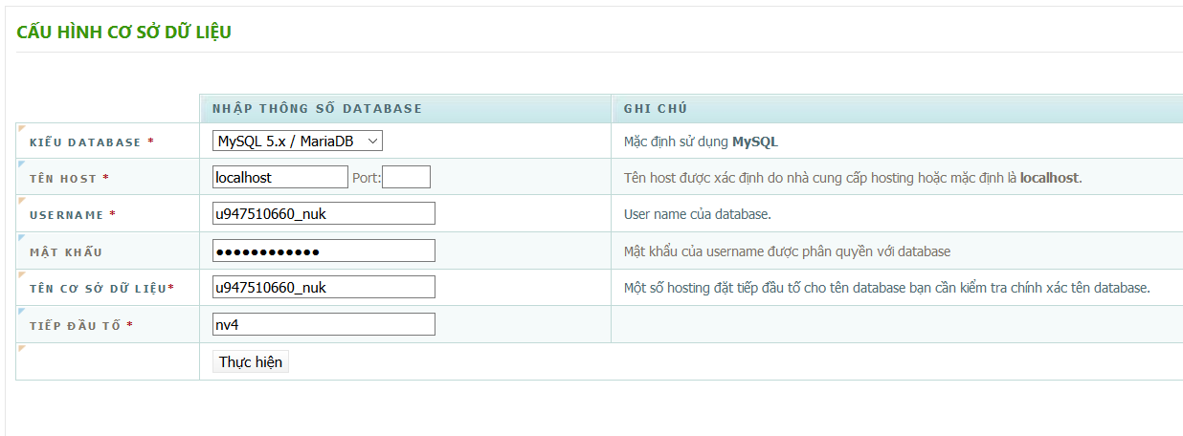Click the Port input box
The height and width of the screenshot is (436, 1183).
click(x=406, y=177)
